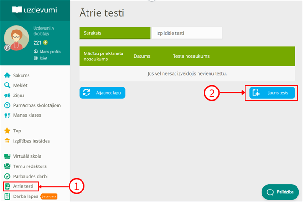Click the Izglītības iestādes building icon

click(x=7, y=141)
